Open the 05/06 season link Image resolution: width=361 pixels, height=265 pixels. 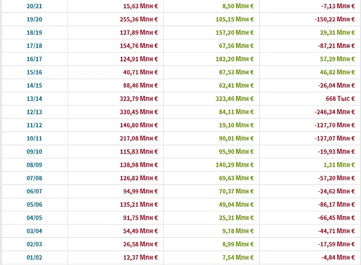tap(34, 204)
